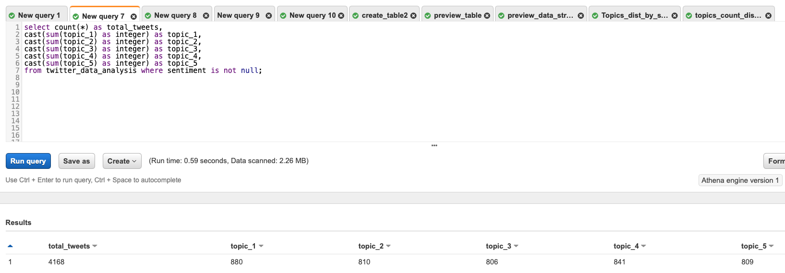This screenshot has height=273, width=785.
Task: Click success status icon on preview_table tab
Action: pos(428,16)
